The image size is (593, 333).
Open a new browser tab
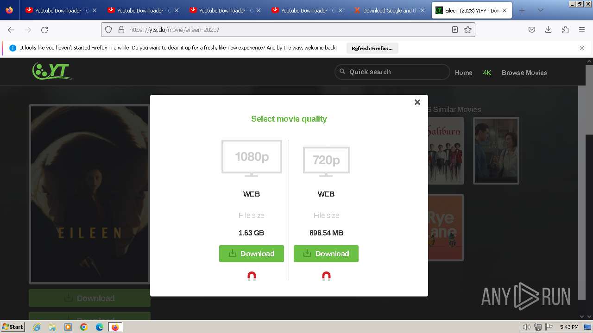pyautogui.click(x=522, y=10)
